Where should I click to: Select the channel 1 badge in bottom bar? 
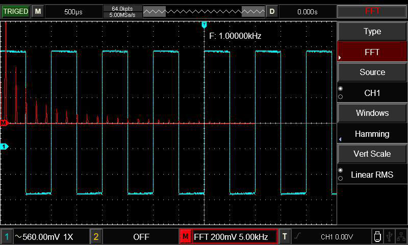(7, 237)
